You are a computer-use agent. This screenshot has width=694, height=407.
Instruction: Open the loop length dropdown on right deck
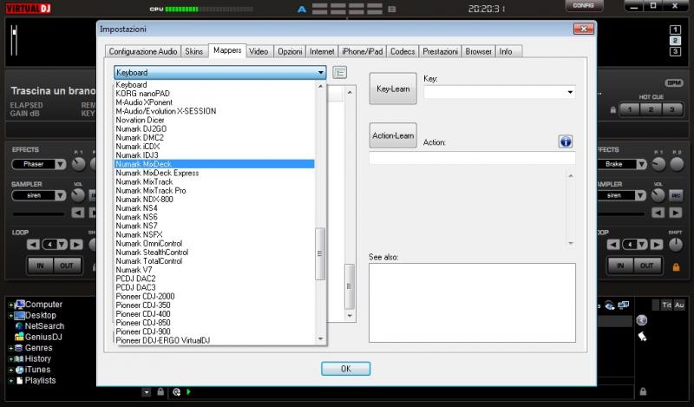[x=642, y=245]
